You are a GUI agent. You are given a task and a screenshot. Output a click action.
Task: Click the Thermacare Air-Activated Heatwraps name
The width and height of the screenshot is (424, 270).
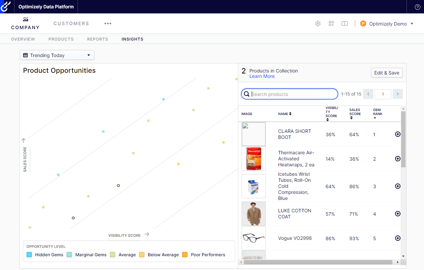[296, 159]
